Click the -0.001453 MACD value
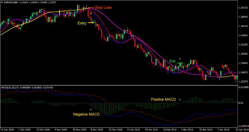This screenshot has height=132, width=249. point(48,87)
